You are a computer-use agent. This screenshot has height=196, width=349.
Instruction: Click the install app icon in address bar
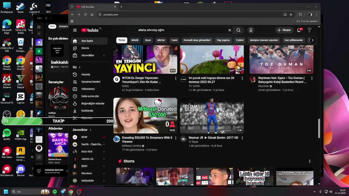coord(285,14)
